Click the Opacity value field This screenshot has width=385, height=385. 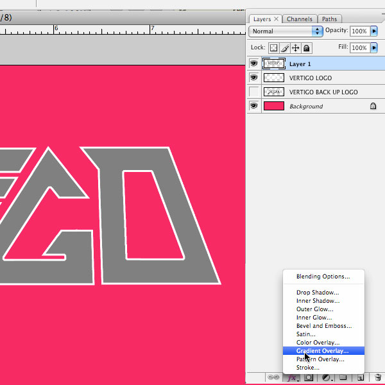point(360,31)
